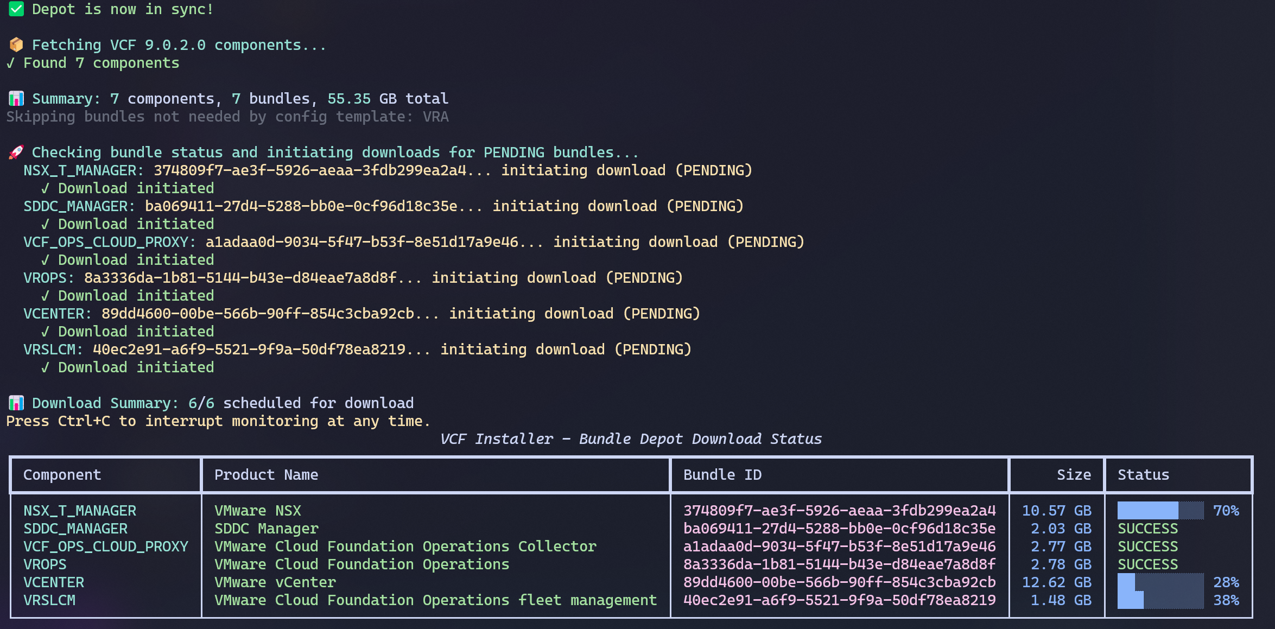Click product name 'VMware NSX'

257,511
